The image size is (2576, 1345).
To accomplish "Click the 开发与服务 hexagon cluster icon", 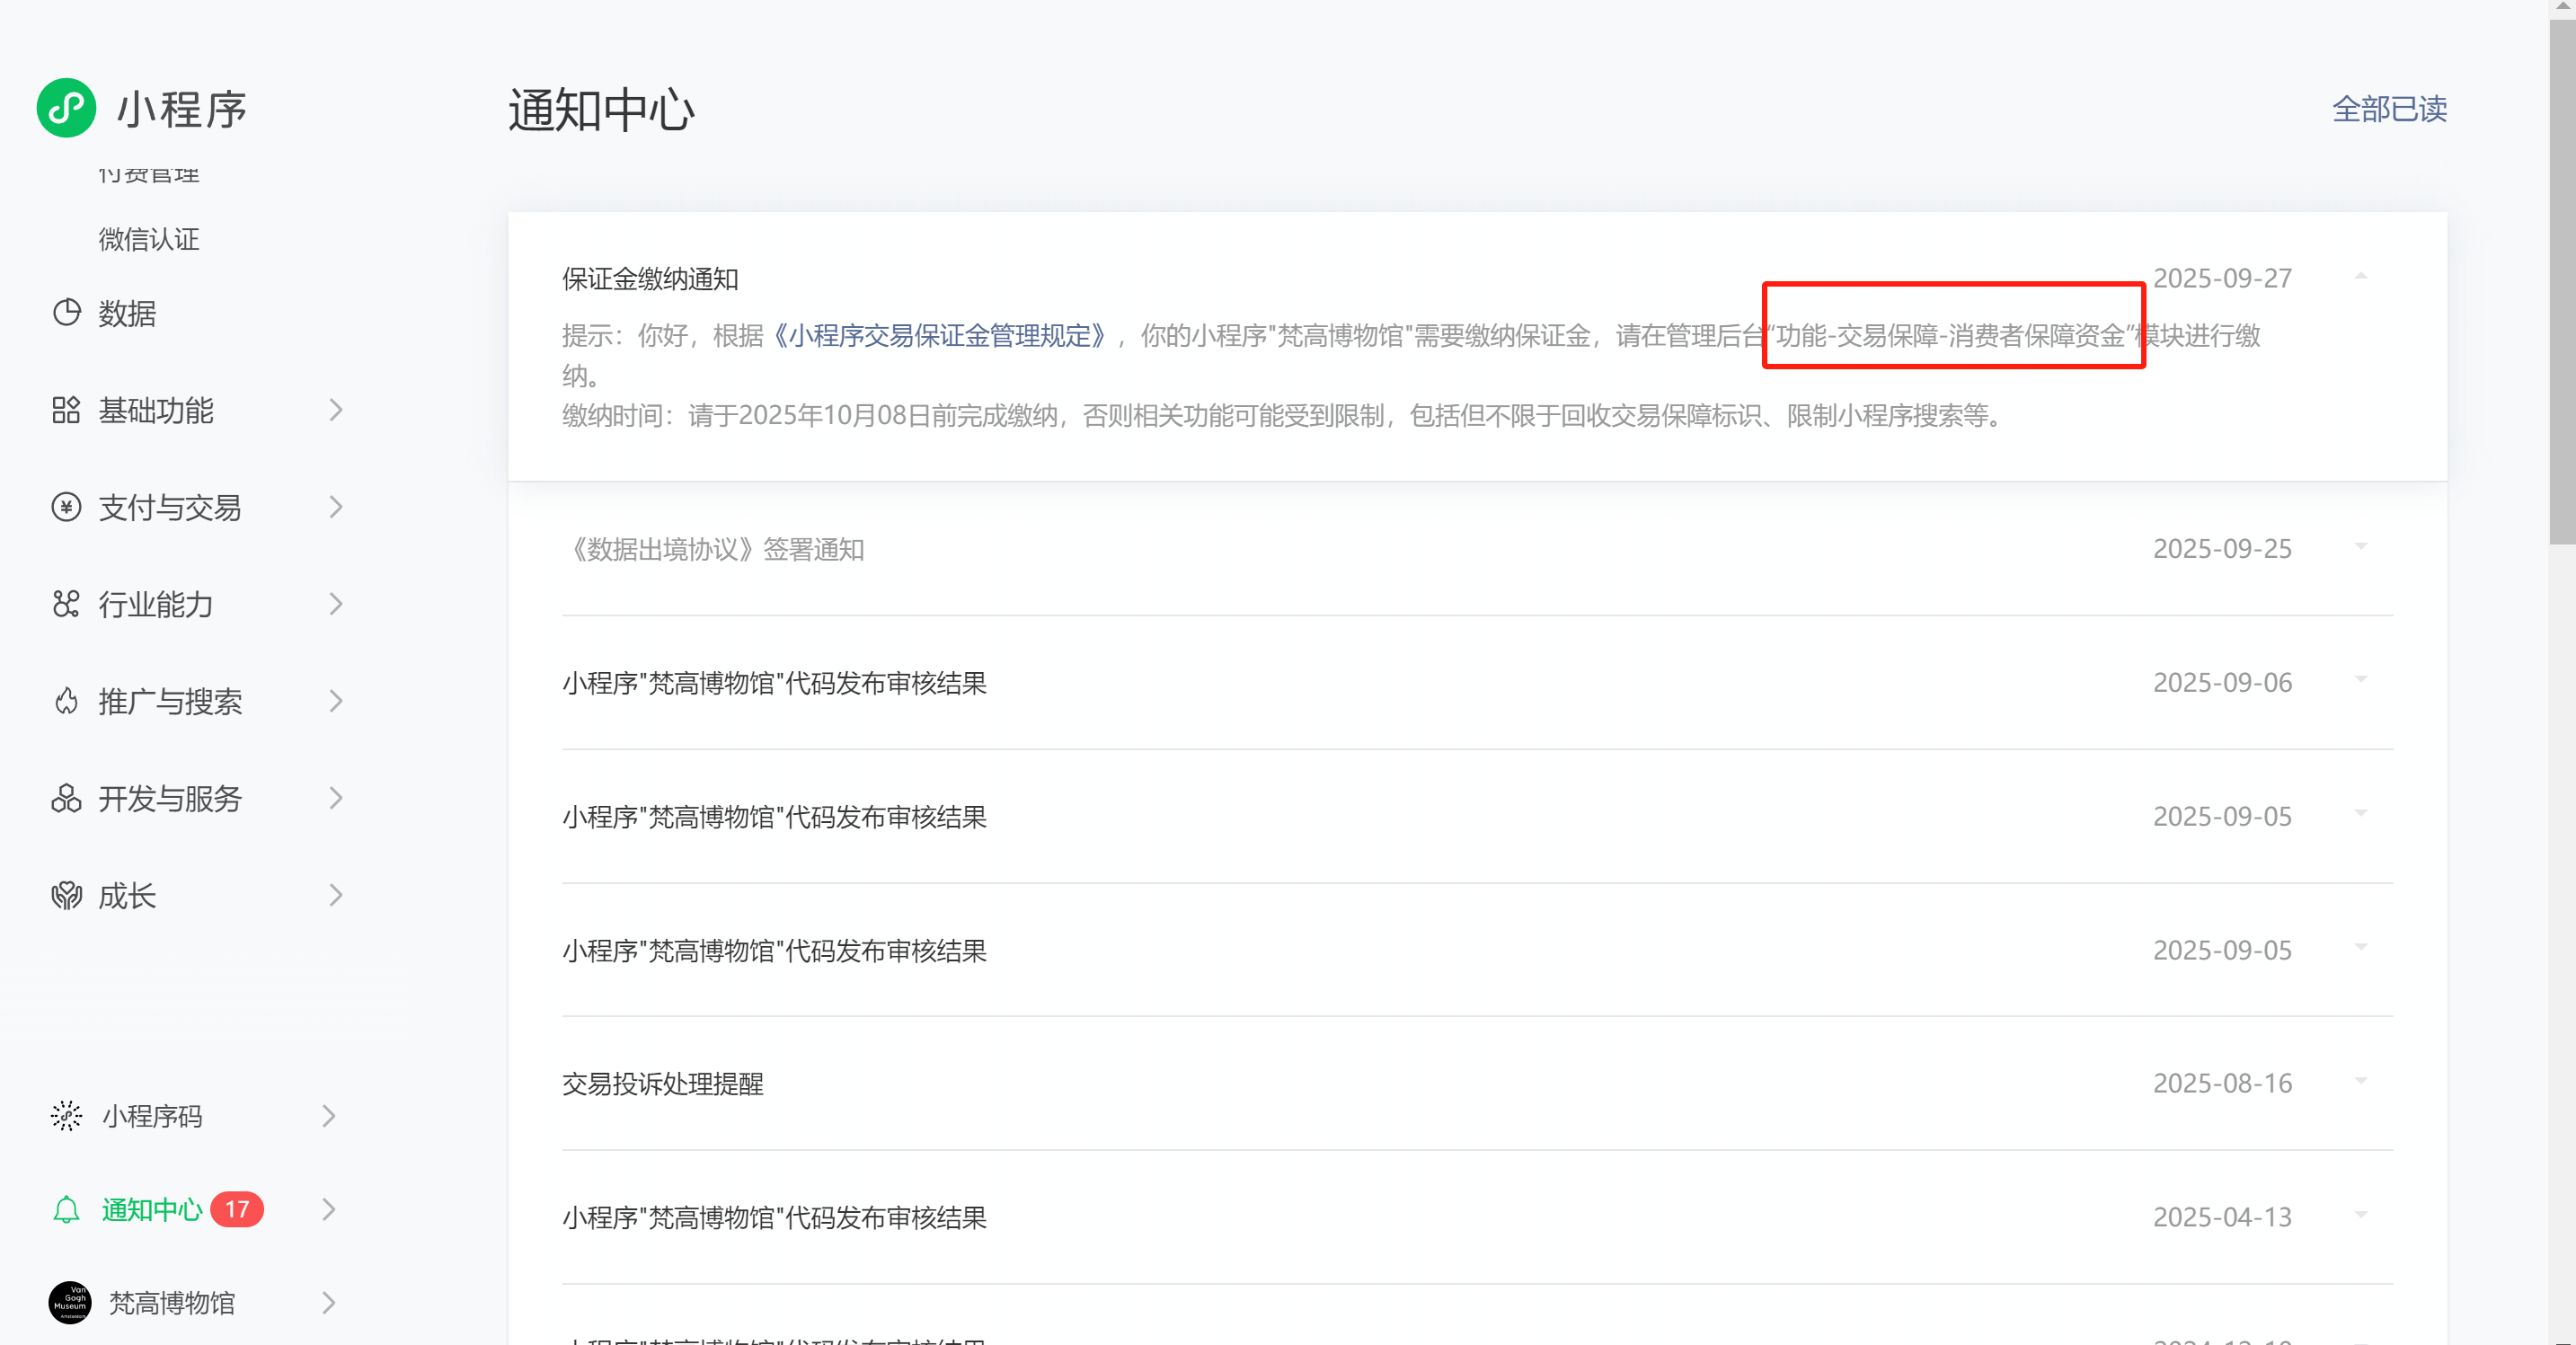I will coord(66,798).
